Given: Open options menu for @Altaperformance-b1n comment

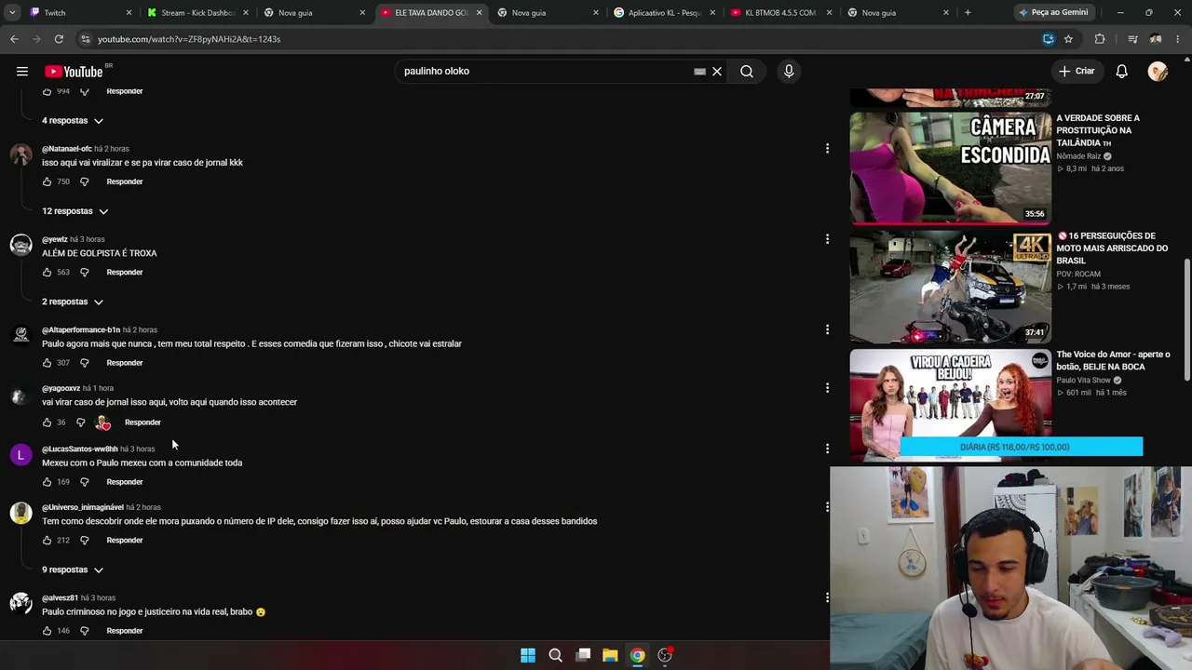Looking at the screenshot, I should 827,329.
